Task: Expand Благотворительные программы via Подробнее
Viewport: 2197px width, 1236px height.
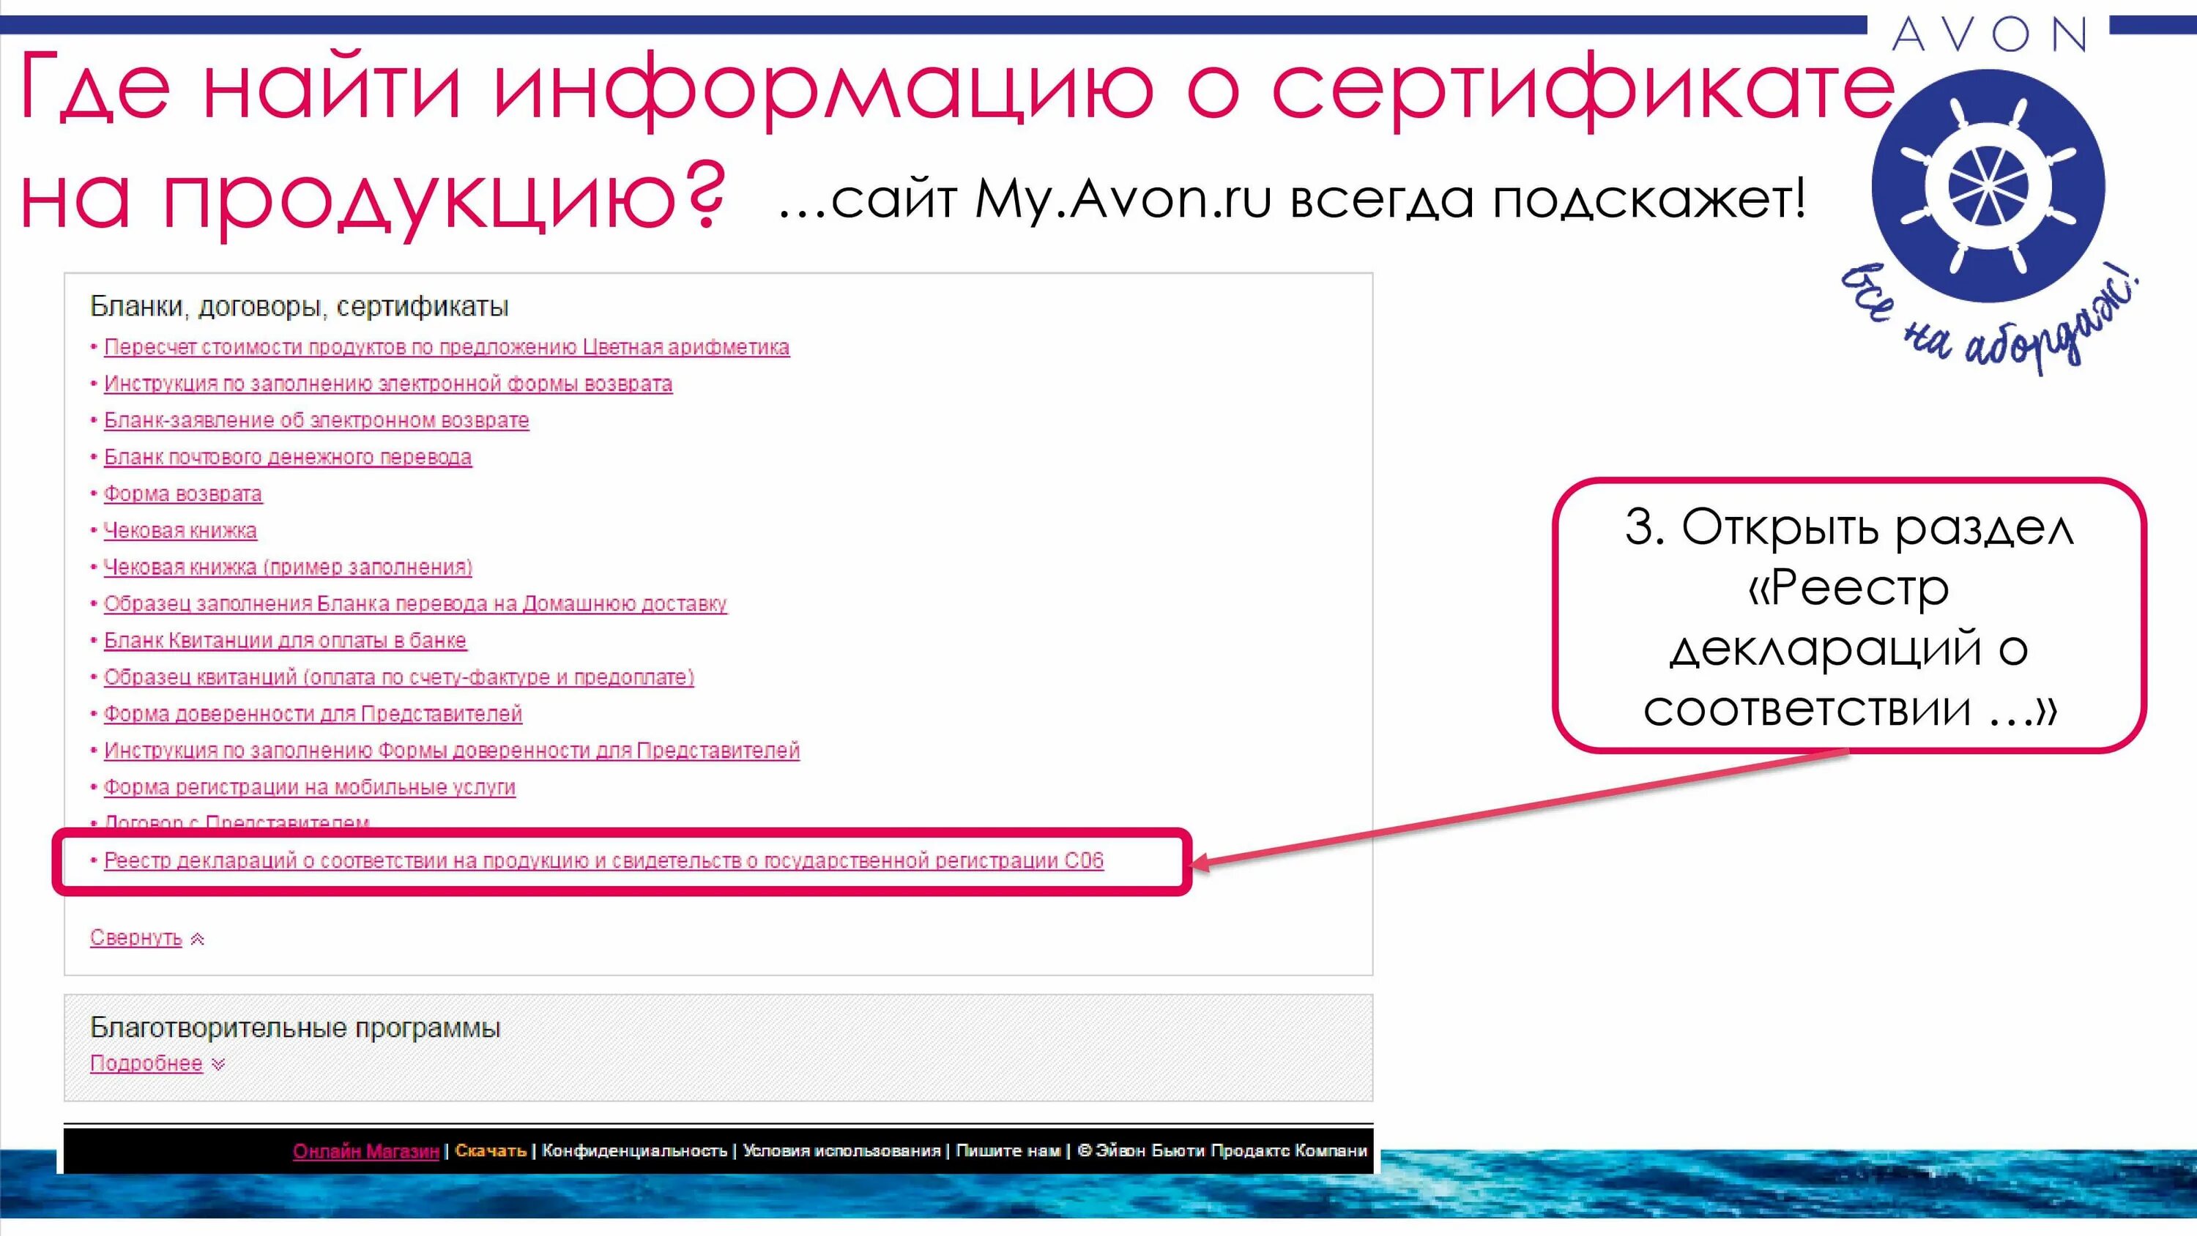Action: 146,1064
